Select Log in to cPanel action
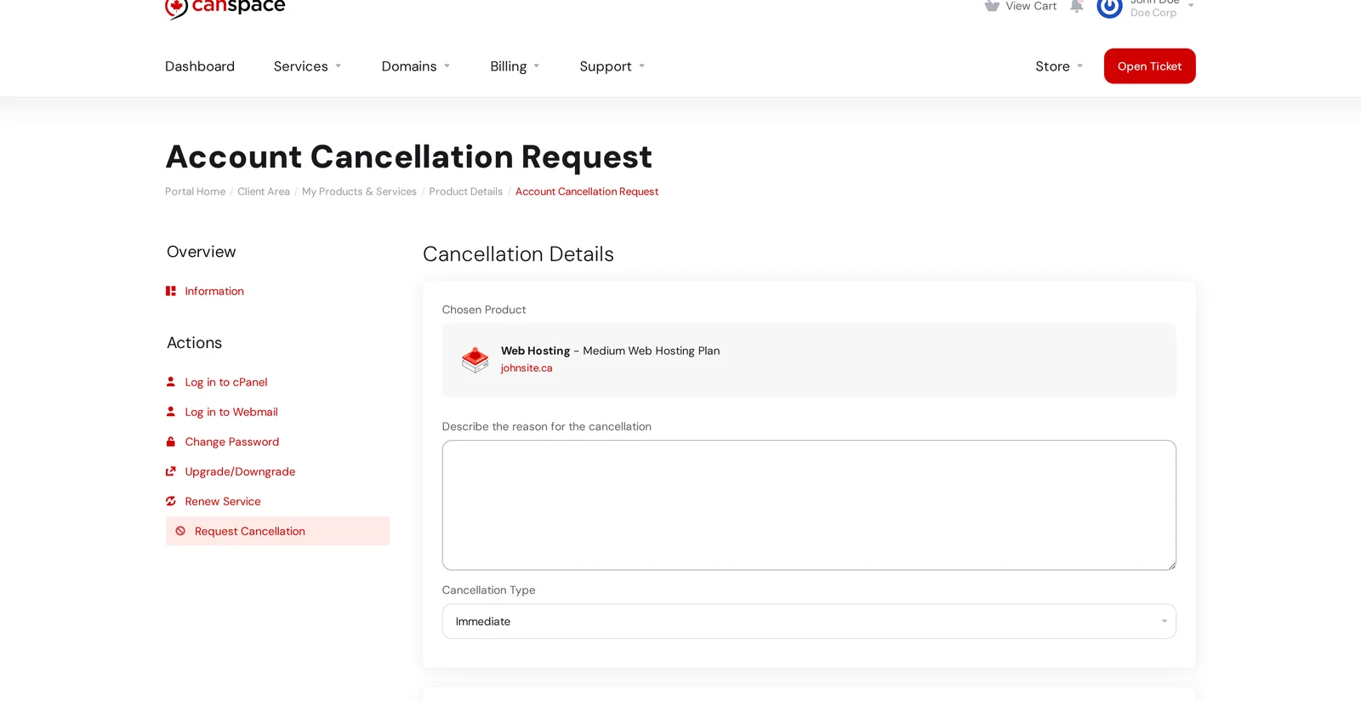1361x701 pixels. click(x=226, y=382)
